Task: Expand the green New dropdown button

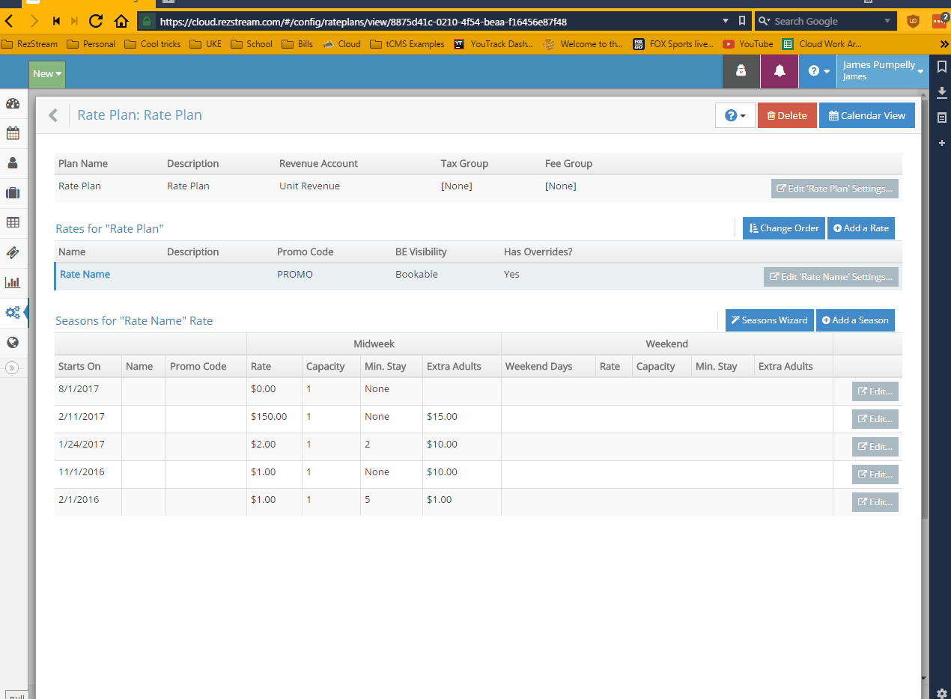Action: [x=47, y=74]
